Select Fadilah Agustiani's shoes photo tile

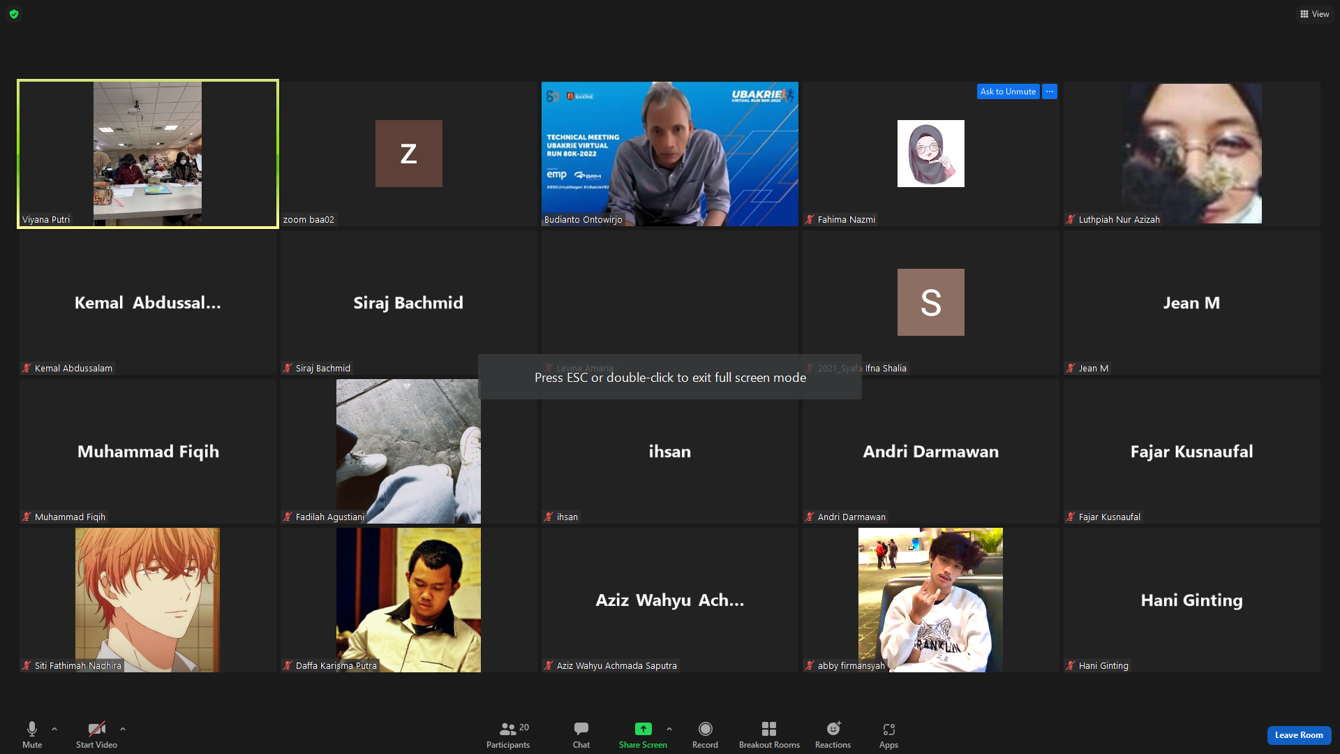pyautogui.click(x=408, y=451)
